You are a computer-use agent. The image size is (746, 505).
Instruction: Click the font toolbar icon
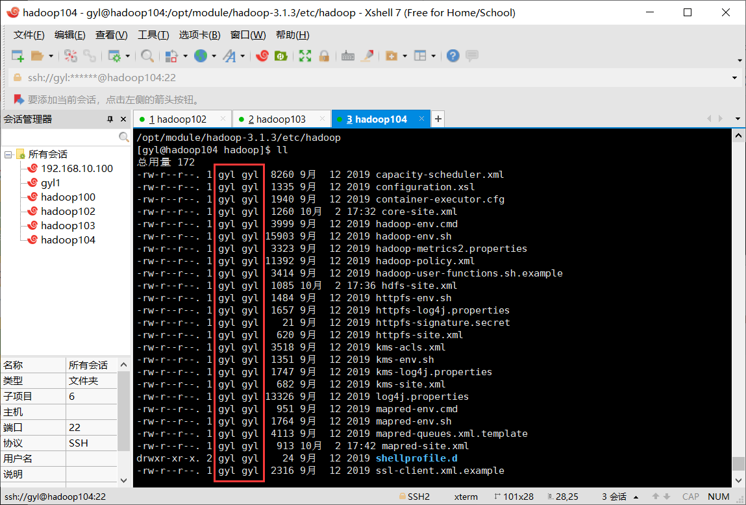click(230, 56)
